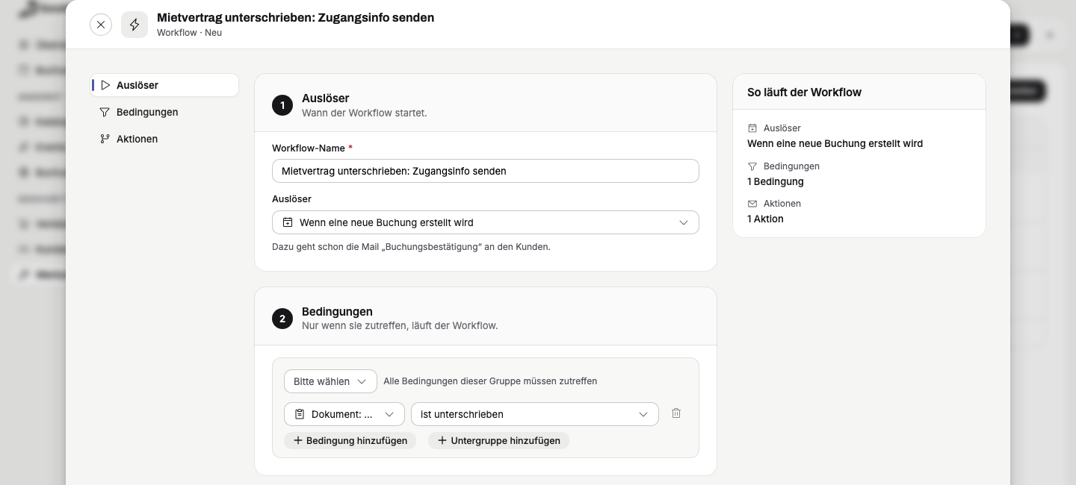Viewport: 1076px width, 485px height.
Task: Go to Bedingungen section in sidebar
Action: click(165, 112)
